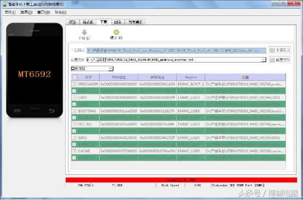This screenshot has height=200, width=303.
Task: Click the download agent path field
Action: [176, 50]
